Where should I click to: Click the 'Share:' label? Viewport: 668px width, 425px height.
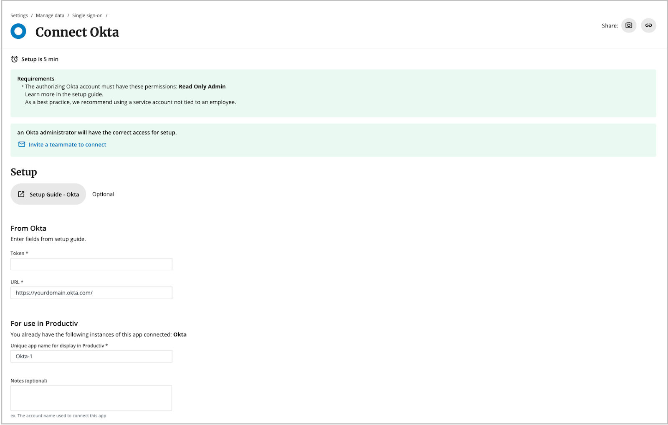click(x=610, y=26)
